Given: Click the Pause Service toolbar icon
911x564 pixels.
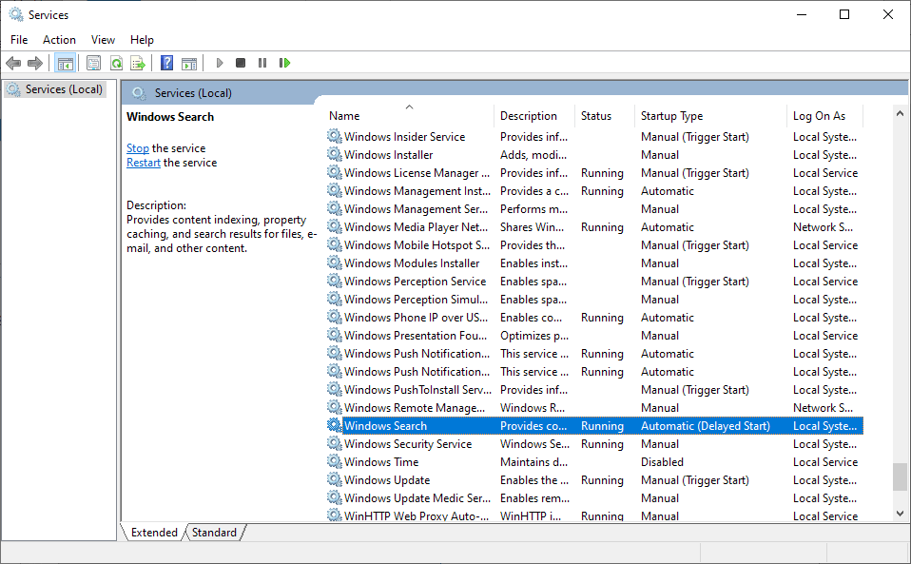Looking at the screenshot, I should 262,64.
